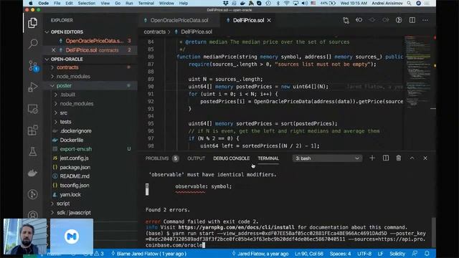The image size is (459, 258).
Task: Open the previous revision arrow icon in editor toolbar
Action: coord(359,20)
